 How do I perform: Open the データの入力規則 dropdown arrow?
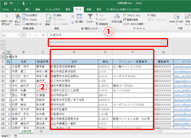coord(146,24)
